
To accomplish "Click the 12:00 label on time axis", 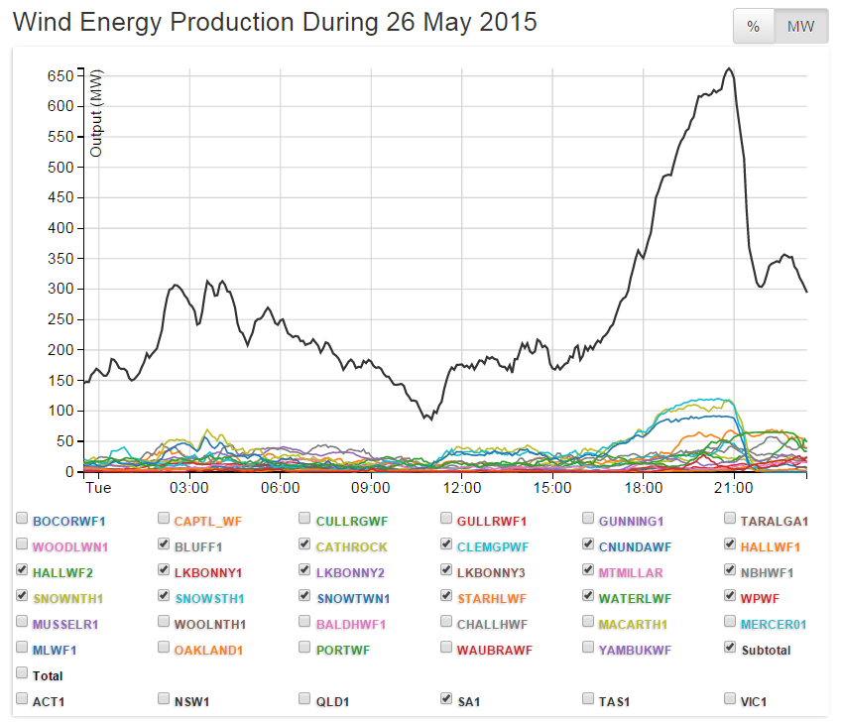I will point(462,488).
